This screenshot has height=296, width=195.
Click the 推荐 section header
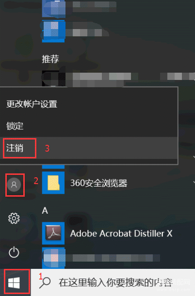click(x=50, y=59)
